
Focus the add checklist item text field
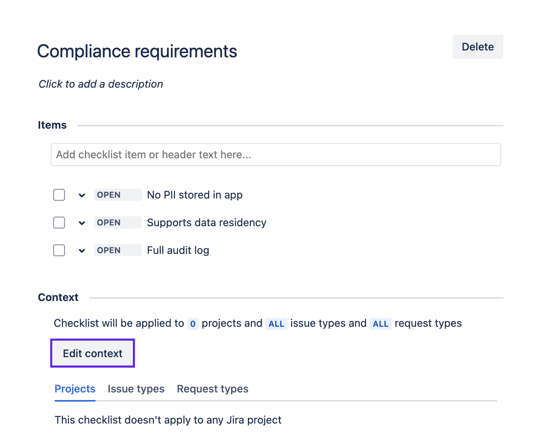(x=276, y=154)
